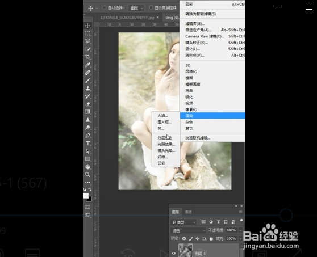The height and width of the screenshot is (257, 317).
Task: Select the Type tool in toolbox
Action: click(x=87, y=144)
